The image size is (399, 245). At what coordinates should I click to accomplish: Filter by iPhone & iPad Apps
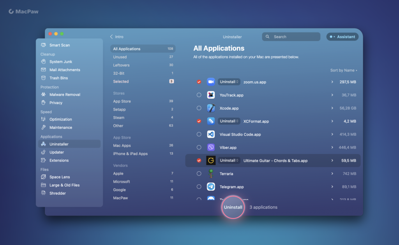point(143,154)
